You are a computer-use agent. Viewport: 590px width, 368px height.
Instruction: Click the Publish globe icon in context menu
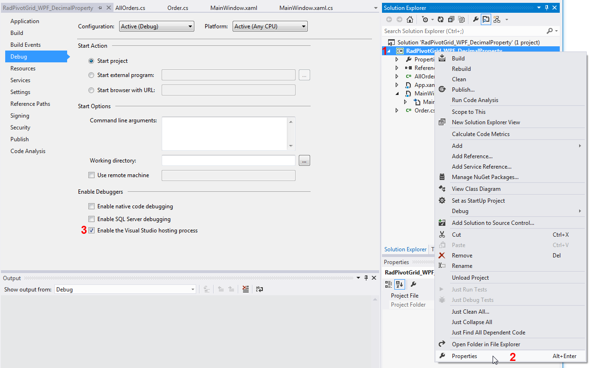pos(442,89)
